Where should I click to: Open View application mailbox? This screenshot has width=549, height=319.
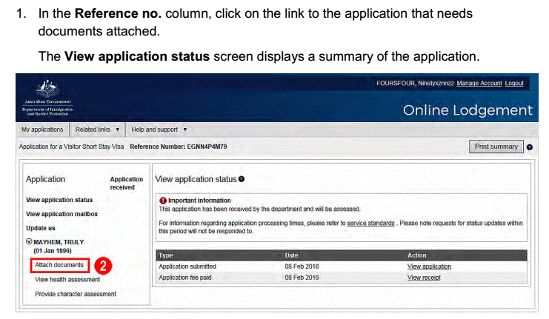(61, 214)
